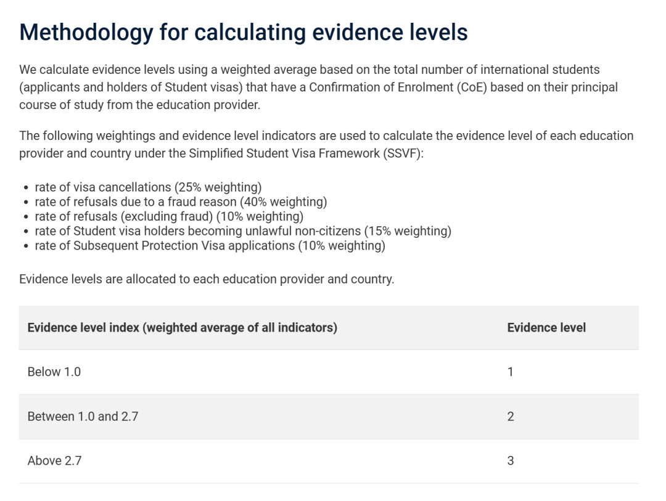Image resolution: width=666 pixels, height=501 pixels.
Task: Select the fraud reason refusals 40% bullet
Action: click(x=181, y=202)
